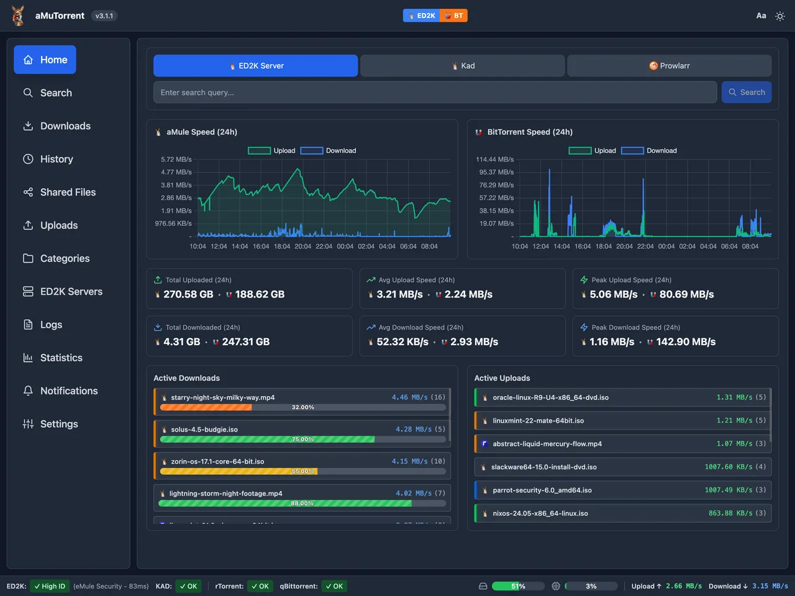Screen dimensions: 795x596
Task: Click the High ID status badge
Action: tap(50, 586)
